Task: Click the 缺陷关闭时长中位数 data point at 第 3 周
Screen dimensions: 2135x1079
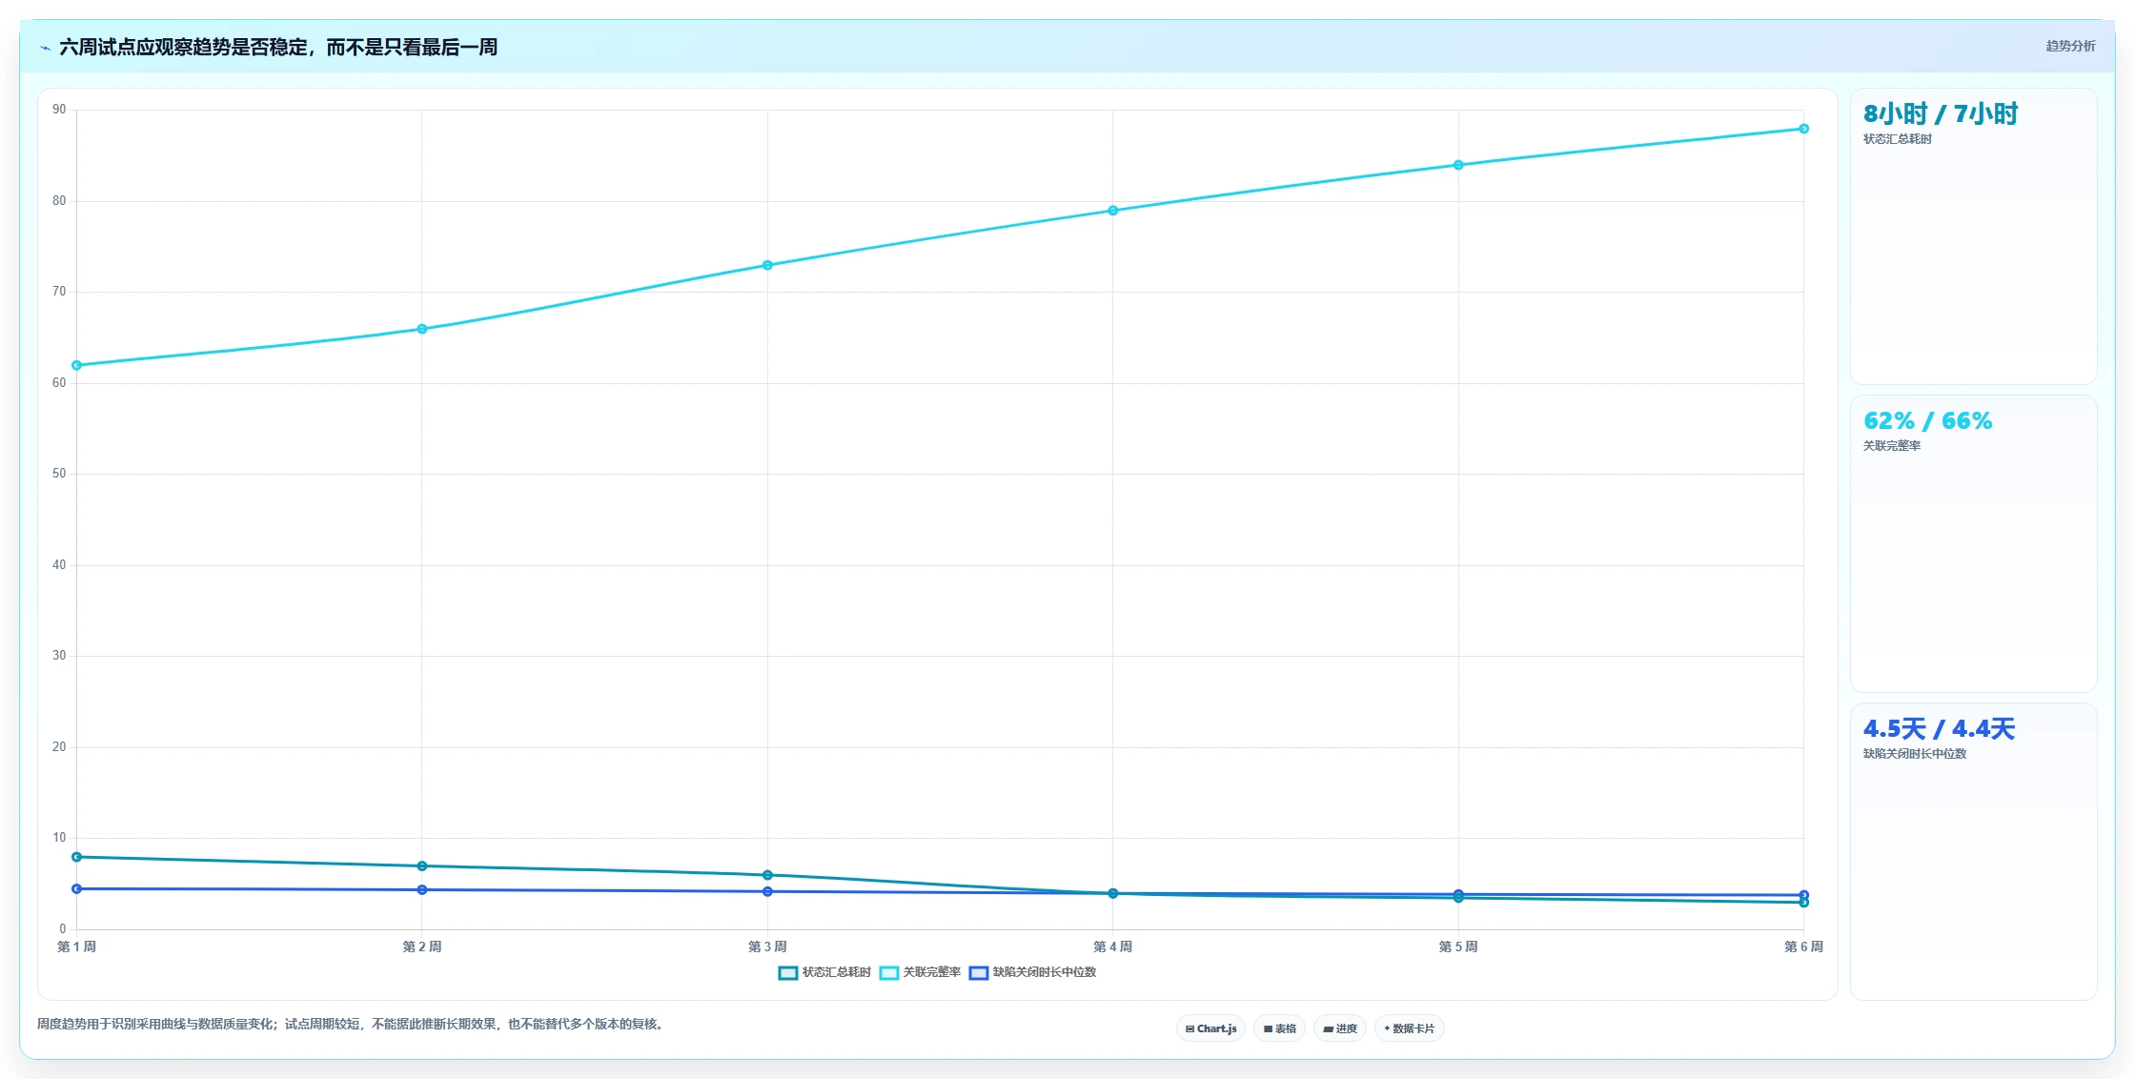Action: (x=767, y=891)
